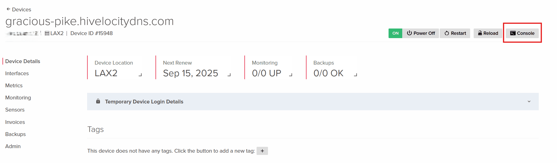Open Sensors sidebar item
This screenshot has height=163, width=557.
tap(15, 110)
